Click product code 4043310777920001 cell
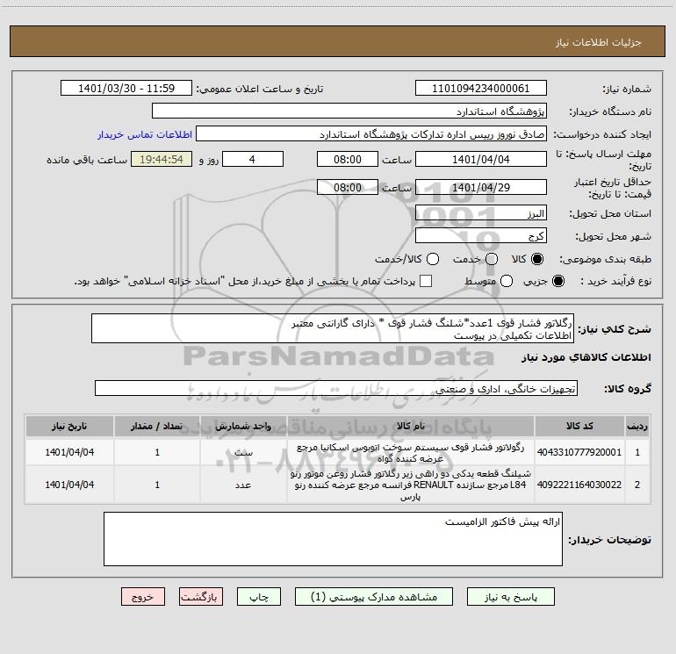 [x=579, y=452]
